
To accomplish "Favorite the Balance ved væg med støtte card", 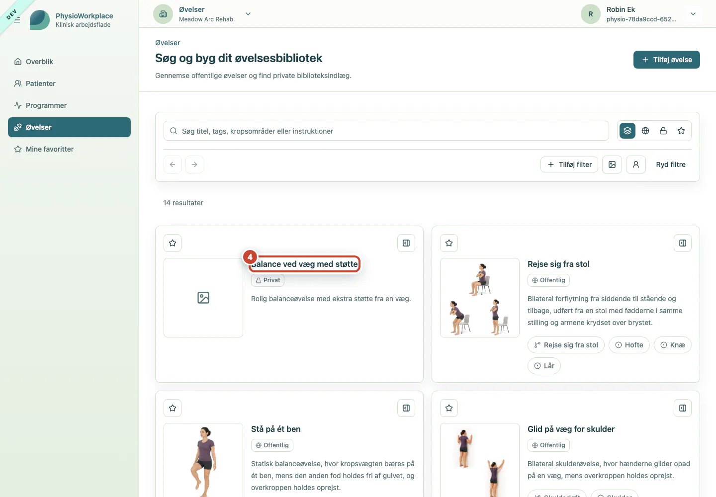I will [173, 243].
